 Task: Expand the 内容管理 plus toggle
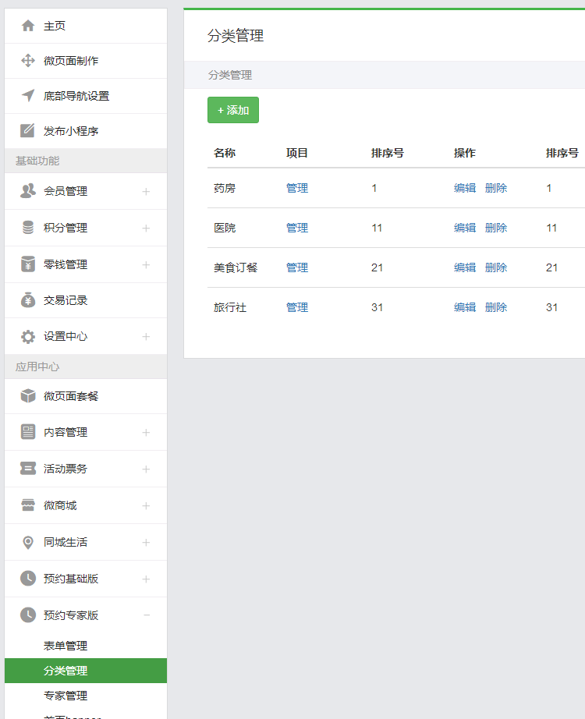click(x=146, y=433)
